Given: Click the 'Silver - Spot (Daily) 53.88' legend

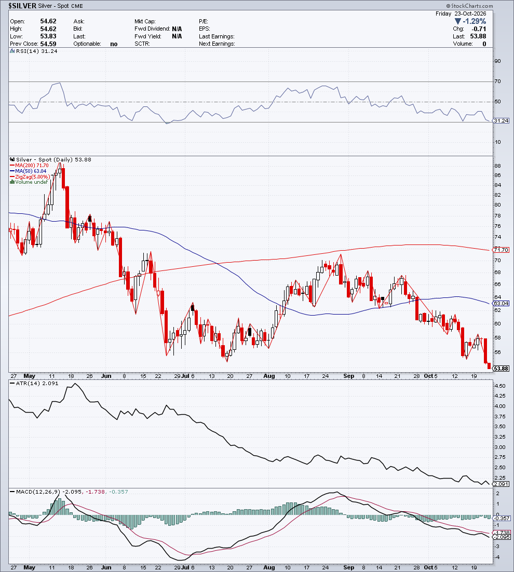Looking at the screenshot, I should [53, 160].
